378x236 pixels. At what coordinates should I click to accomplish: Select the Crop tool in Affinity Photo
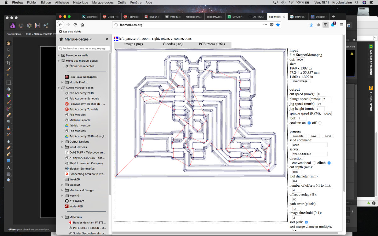coord(9,63)
